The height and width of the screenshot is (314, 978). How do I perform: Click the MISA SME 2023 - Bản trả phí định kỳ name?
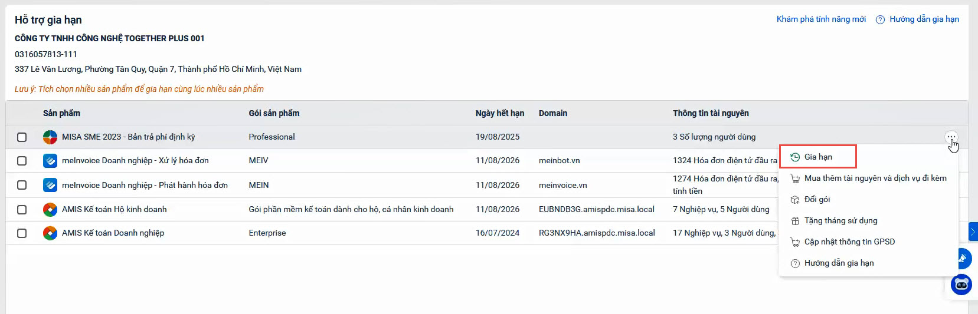(128, 137)
